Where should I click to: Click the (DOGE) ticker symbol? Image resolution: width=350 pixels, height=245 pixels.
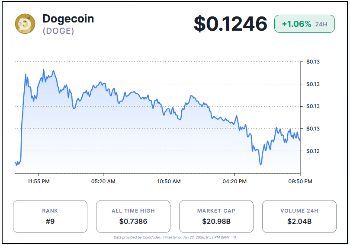tap(58, 31)
